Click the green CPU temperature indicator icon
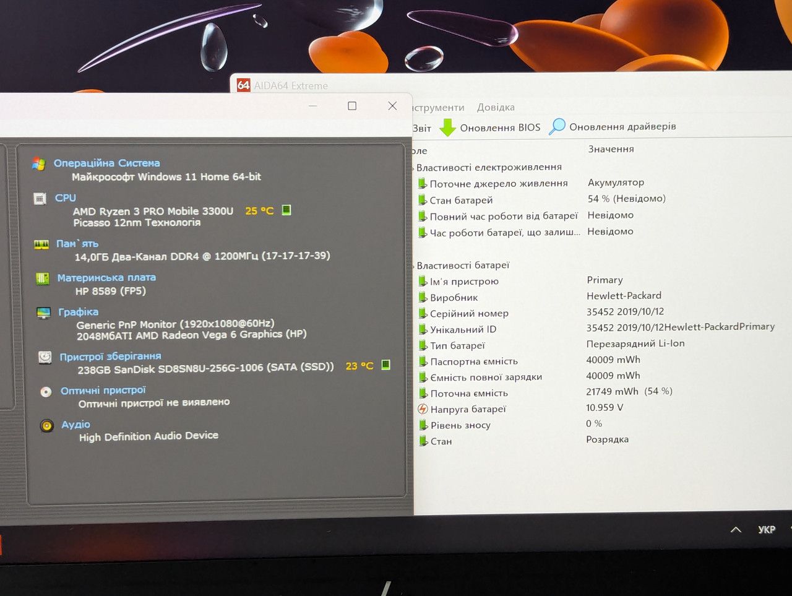The image size is (792, 596). pyautogui.click(x=286, y=210)
